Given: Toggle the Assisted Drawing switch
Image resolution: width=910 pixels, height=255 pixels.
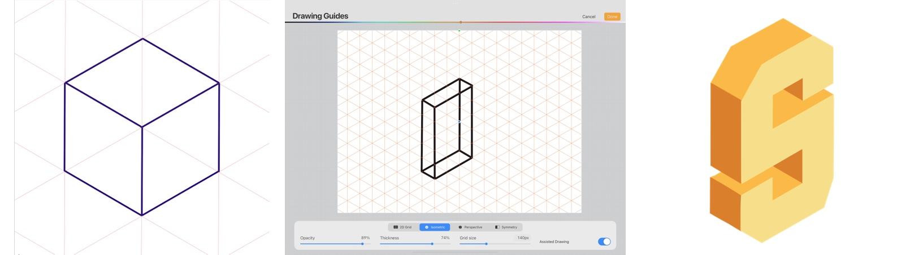Looking at the screenshot, I should [x=604, y=241].
